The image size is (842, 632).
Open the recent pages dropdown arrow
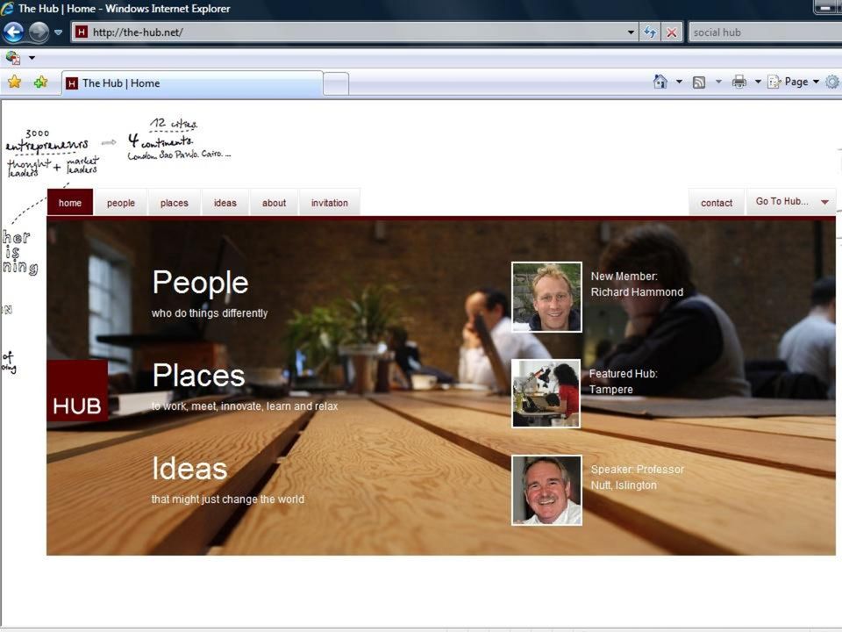pos(59,32)
